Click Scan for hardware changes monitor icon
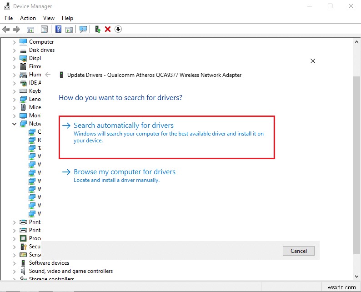Viewport: 361px width, 292px height. (x=83, y=29)
